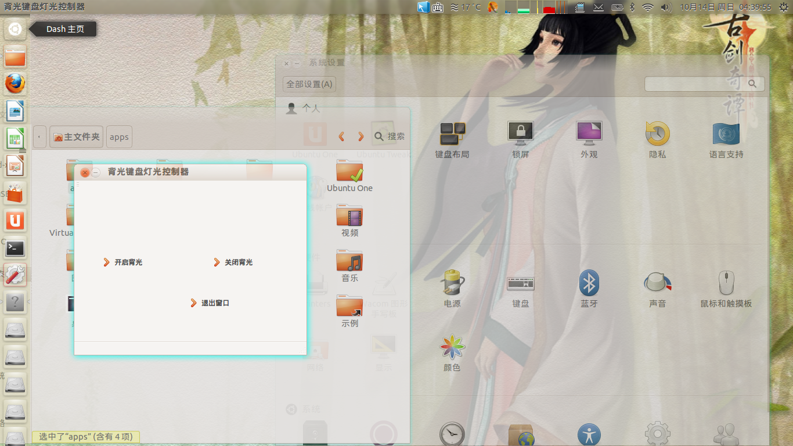This screenshot has height=446, width=793.
Task: Click the file manager path bar left arrow
Action: pyautogui.click(x=39, y=137)
